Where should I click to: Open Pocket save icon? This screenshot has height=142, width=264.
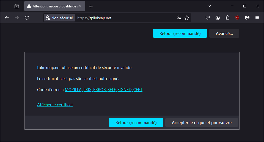coord(208,18)
